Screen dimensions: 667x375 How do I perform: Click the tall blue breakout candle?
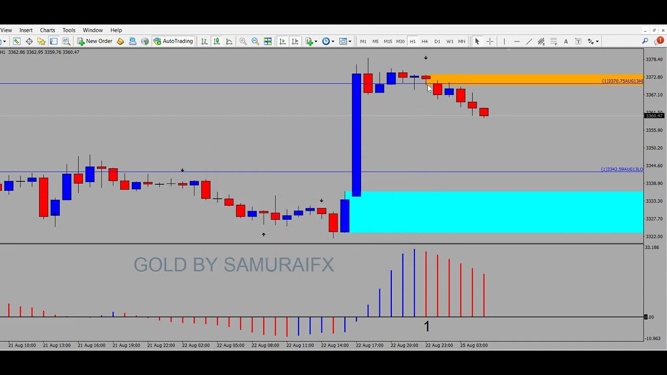coord(356,135)
